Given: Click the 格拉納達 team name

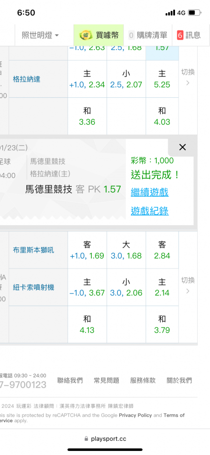Looking at the screenshot, I should tap(27, 79).
